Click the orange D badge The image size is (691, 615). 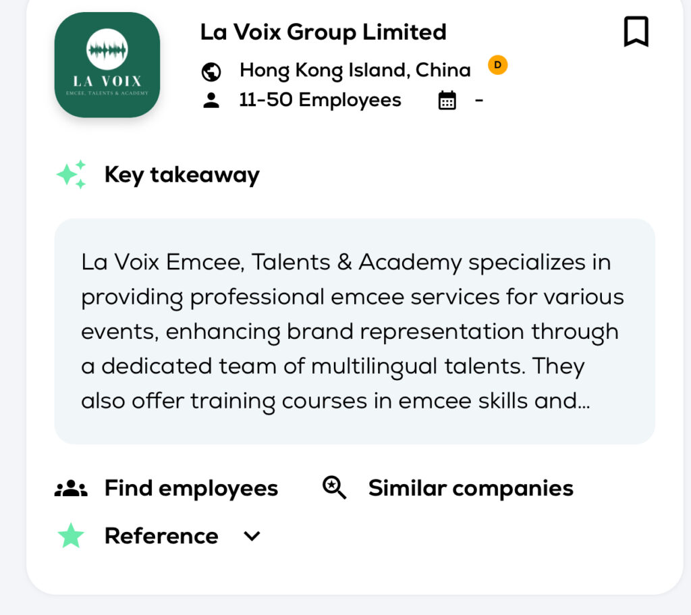497,65
